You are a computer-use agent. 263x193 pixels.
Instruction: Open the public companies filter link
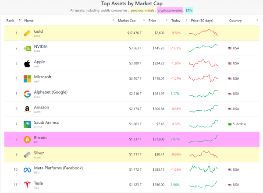pos(114,11)
